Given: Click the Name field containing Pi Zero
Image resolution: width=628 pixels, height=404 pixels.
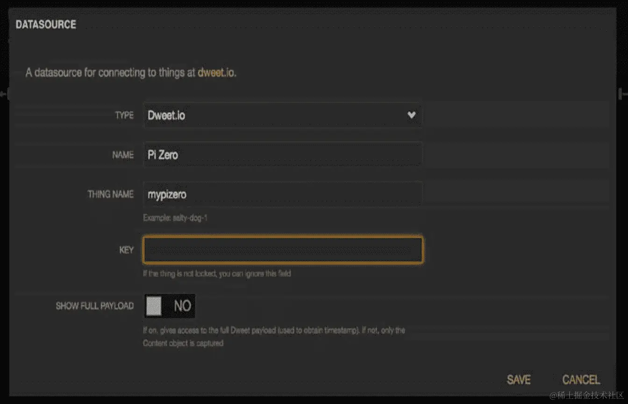Looking at the screenshot, I should coord(282,155).
